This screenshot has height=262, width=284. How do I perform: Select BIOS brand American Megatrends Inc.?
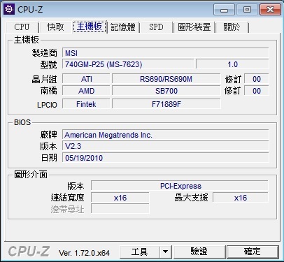point(165,135)
